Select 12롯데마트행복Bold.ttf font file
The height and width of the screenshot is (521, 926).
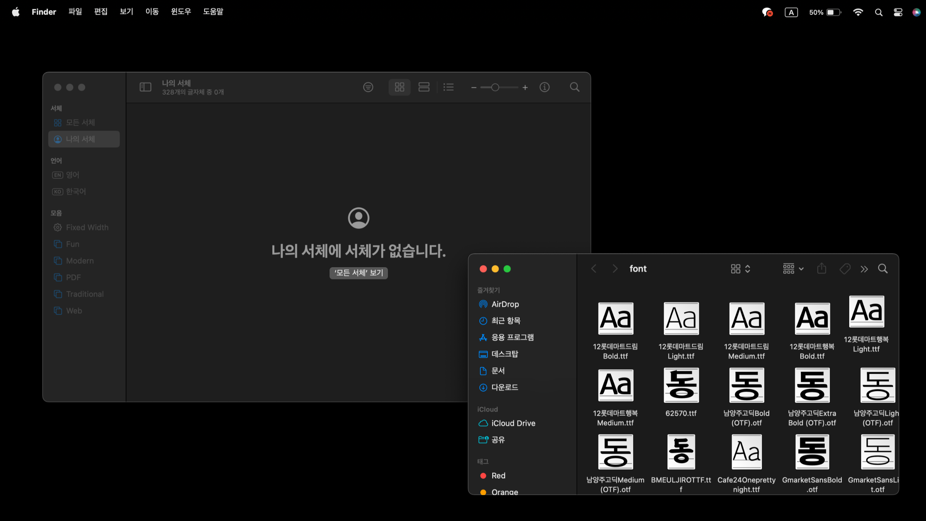(812, 318)
